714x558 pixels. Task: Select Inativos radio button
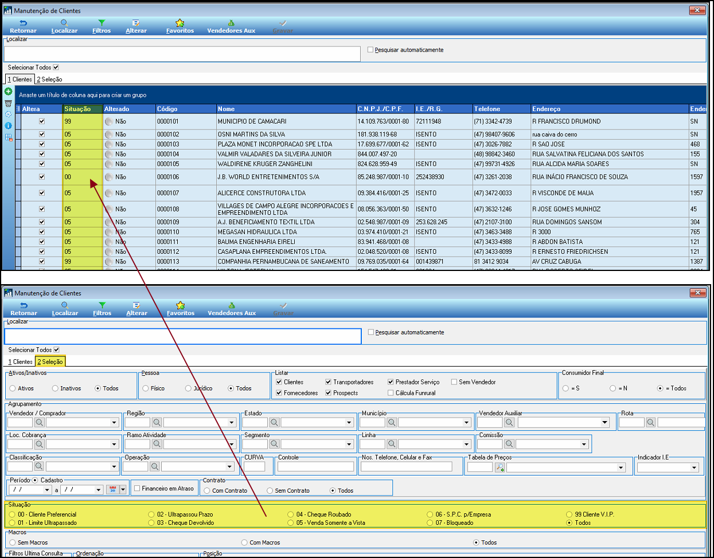tap(55, 388)
